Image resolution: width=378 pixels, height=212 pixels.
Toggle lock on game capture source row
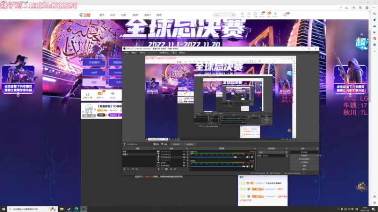click(187, 163)
